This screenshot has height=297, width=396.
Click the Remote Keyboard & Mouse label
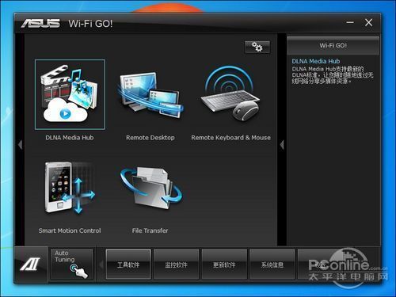(230, 138)
